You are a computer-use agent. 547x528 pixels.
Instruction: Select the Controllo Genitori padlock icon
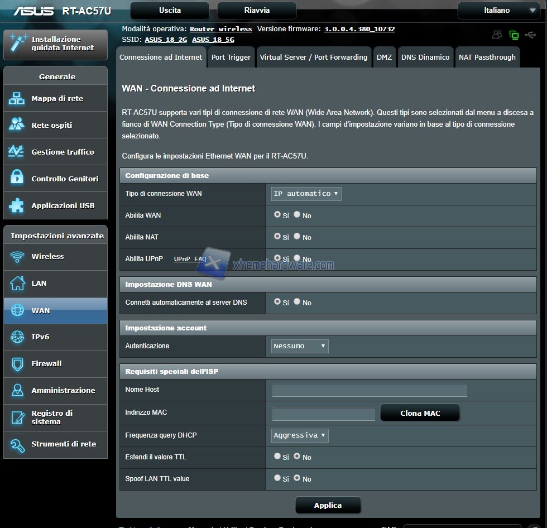(x=17, y=179)
